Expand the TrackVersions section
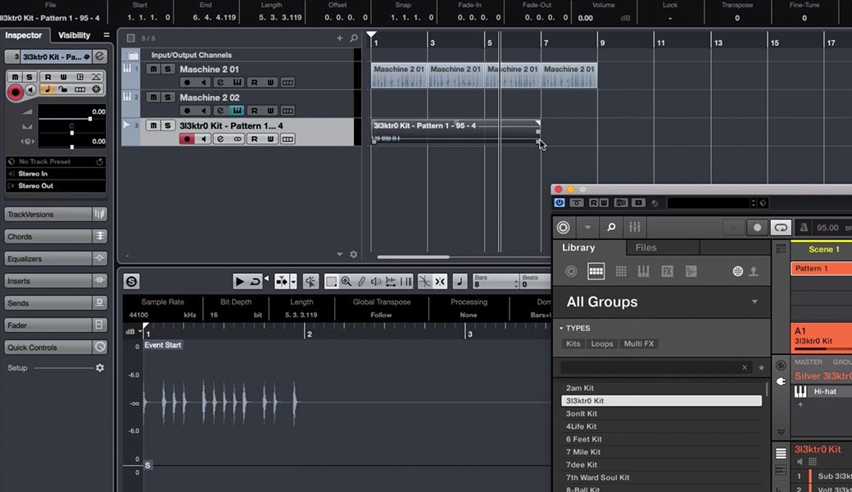The height and width of the screenshot is (492, 852). coord(56,214)
